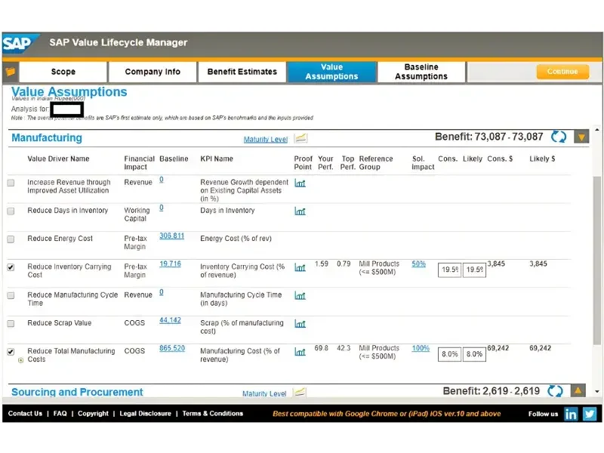Click the Continue button
The image size is (604, 453).
(562, 72)
